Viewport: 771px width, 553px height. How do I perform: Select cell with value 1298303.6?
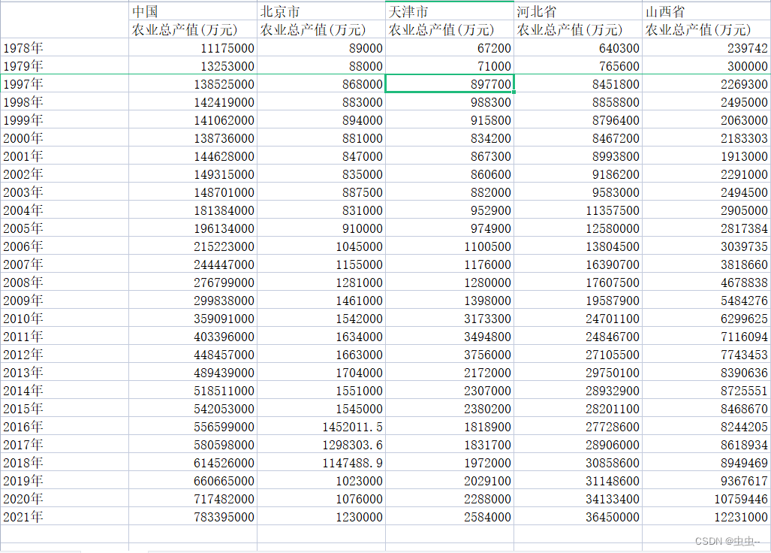point(321,445)
